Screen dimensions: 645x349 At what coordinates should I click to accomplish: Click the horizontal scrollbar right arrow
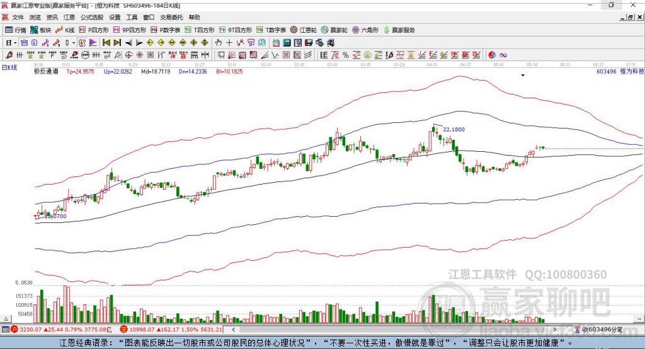click(x=554, y=329)
